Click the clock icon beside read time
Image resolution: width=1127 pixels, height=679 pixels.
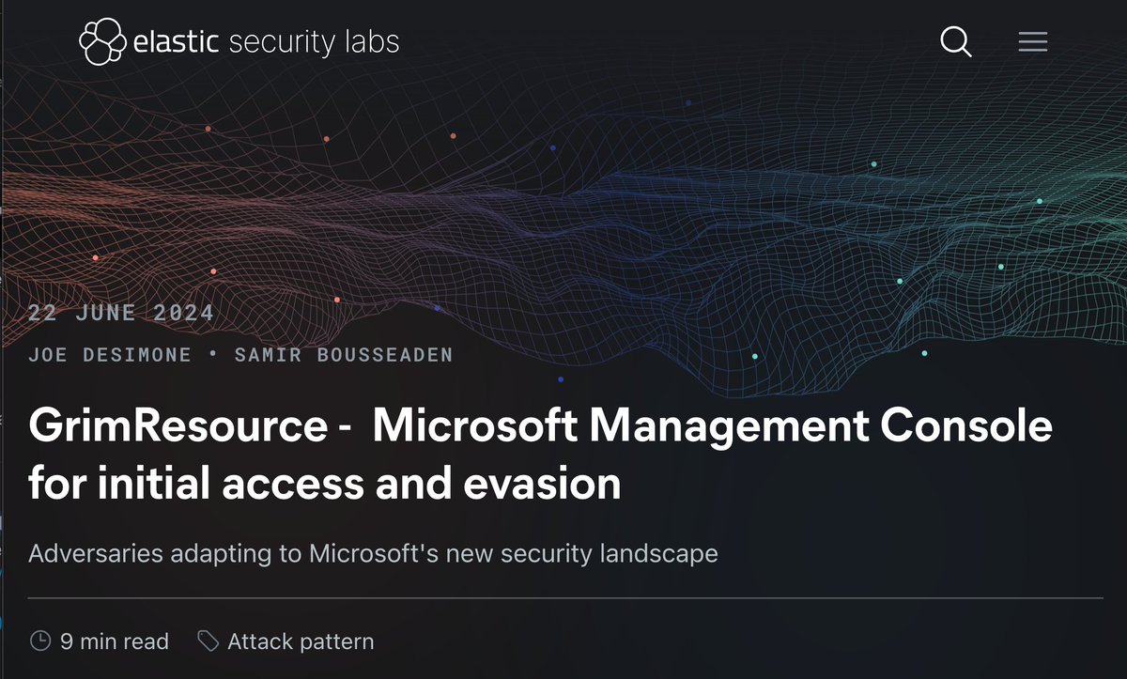39,640
